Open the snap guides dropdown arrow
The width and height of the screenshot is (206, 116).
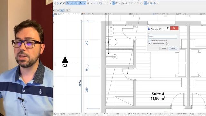[78, 3]
